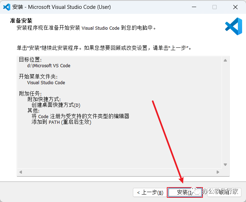Minimize the installer window
The height and width of the screenshot is (202, 246).
click(x=194, y=7)
